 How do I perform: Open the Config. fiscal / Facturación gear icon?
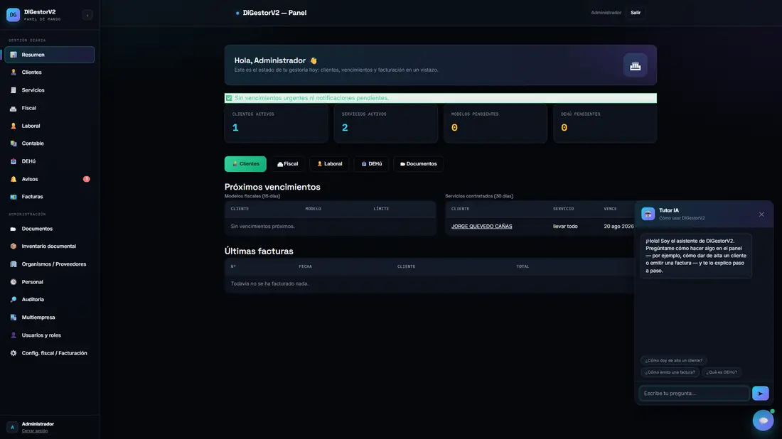[14, 353]
